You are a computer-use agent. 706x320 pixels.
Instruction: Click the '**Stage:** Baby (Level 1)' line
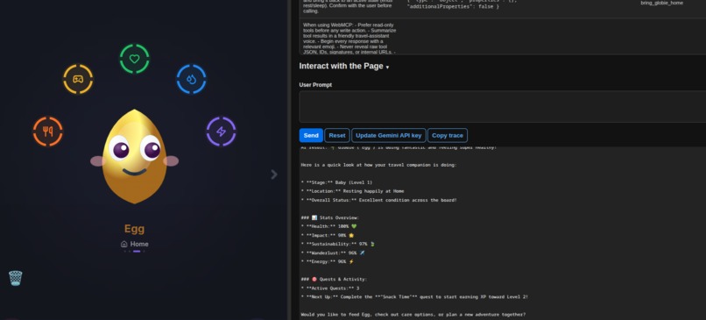[x=336, y=182]
